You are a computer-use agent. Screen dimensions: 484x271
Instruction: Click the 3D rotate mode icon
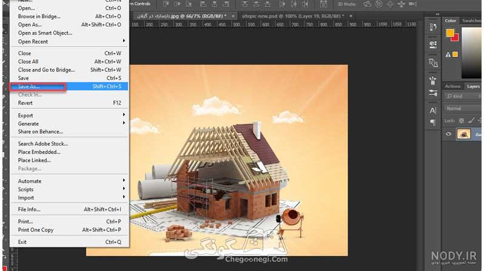coord(368,4)
